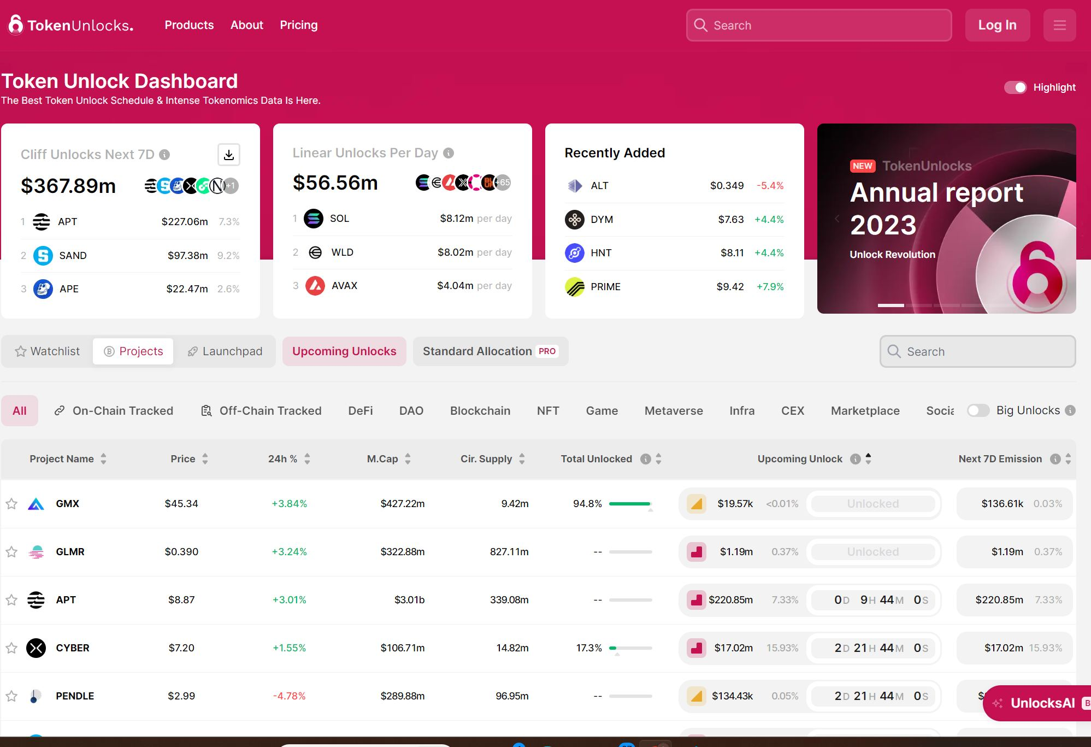Filter by On-Chain Tracked
The height and width of the screenshot is (747, 1091).
(114, 411)
